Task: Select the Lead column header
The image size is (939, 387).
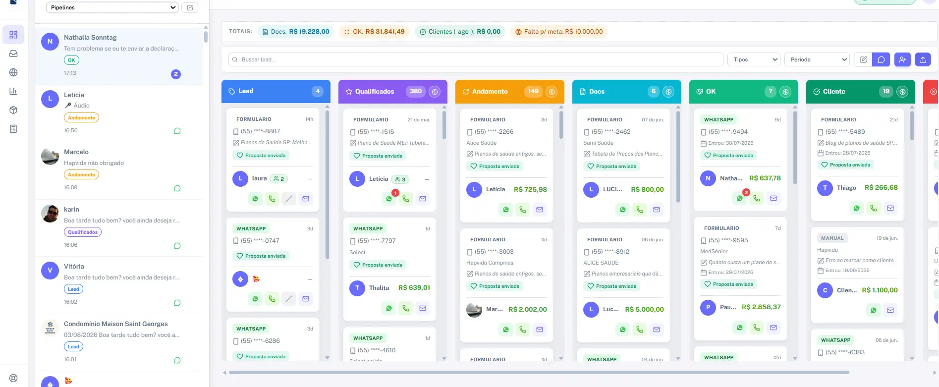Action: tap(276, 91)
